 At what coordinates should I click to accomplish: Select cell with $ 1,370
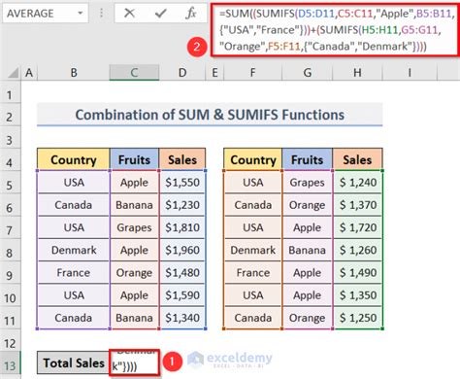click(x=357, y=205)
